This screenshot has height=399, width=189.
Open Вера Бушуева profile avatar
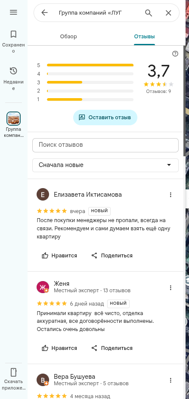click(43, 380)
